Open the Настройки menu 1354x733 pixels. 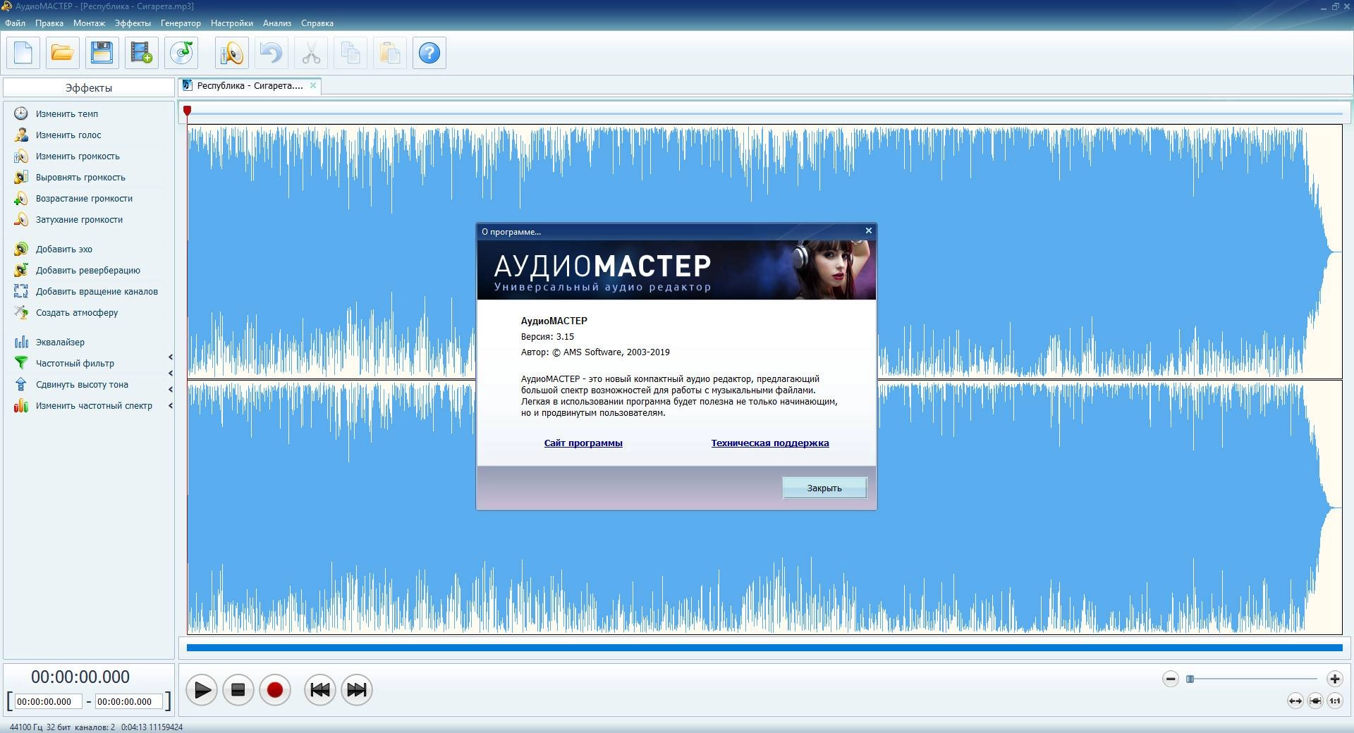point(231,23)
